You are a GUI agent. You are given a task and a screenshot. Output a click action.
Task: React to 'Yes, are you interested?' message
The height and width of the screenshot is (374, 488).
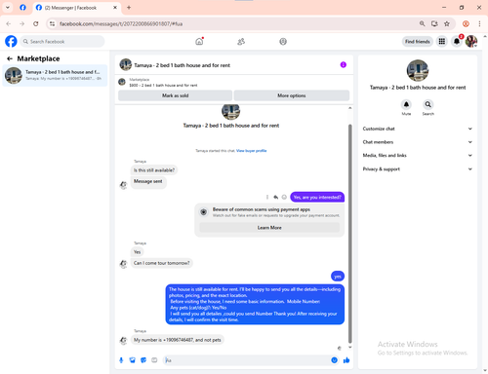284,197
